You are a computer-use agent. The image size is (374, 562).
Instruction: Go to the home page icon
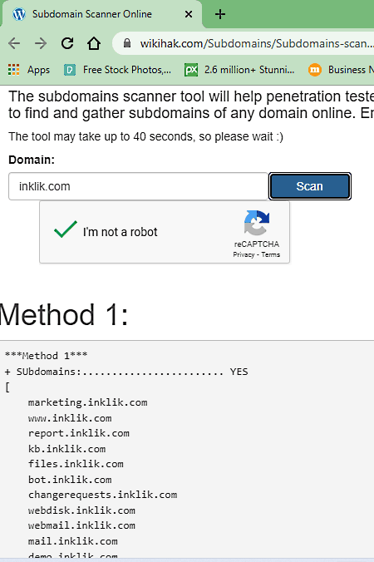coord(94,43)
